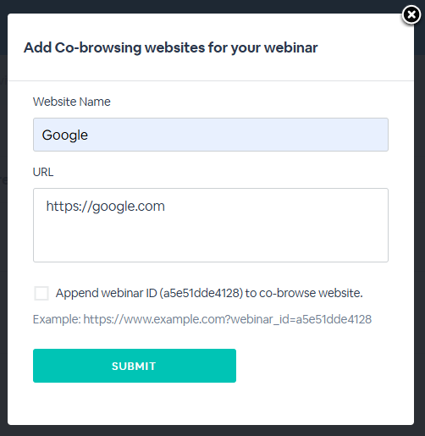Image resolution: width=425 pixels, height=436 pixels.
Task: Click the 'Website Name' field label
Action: click(71, 102)
